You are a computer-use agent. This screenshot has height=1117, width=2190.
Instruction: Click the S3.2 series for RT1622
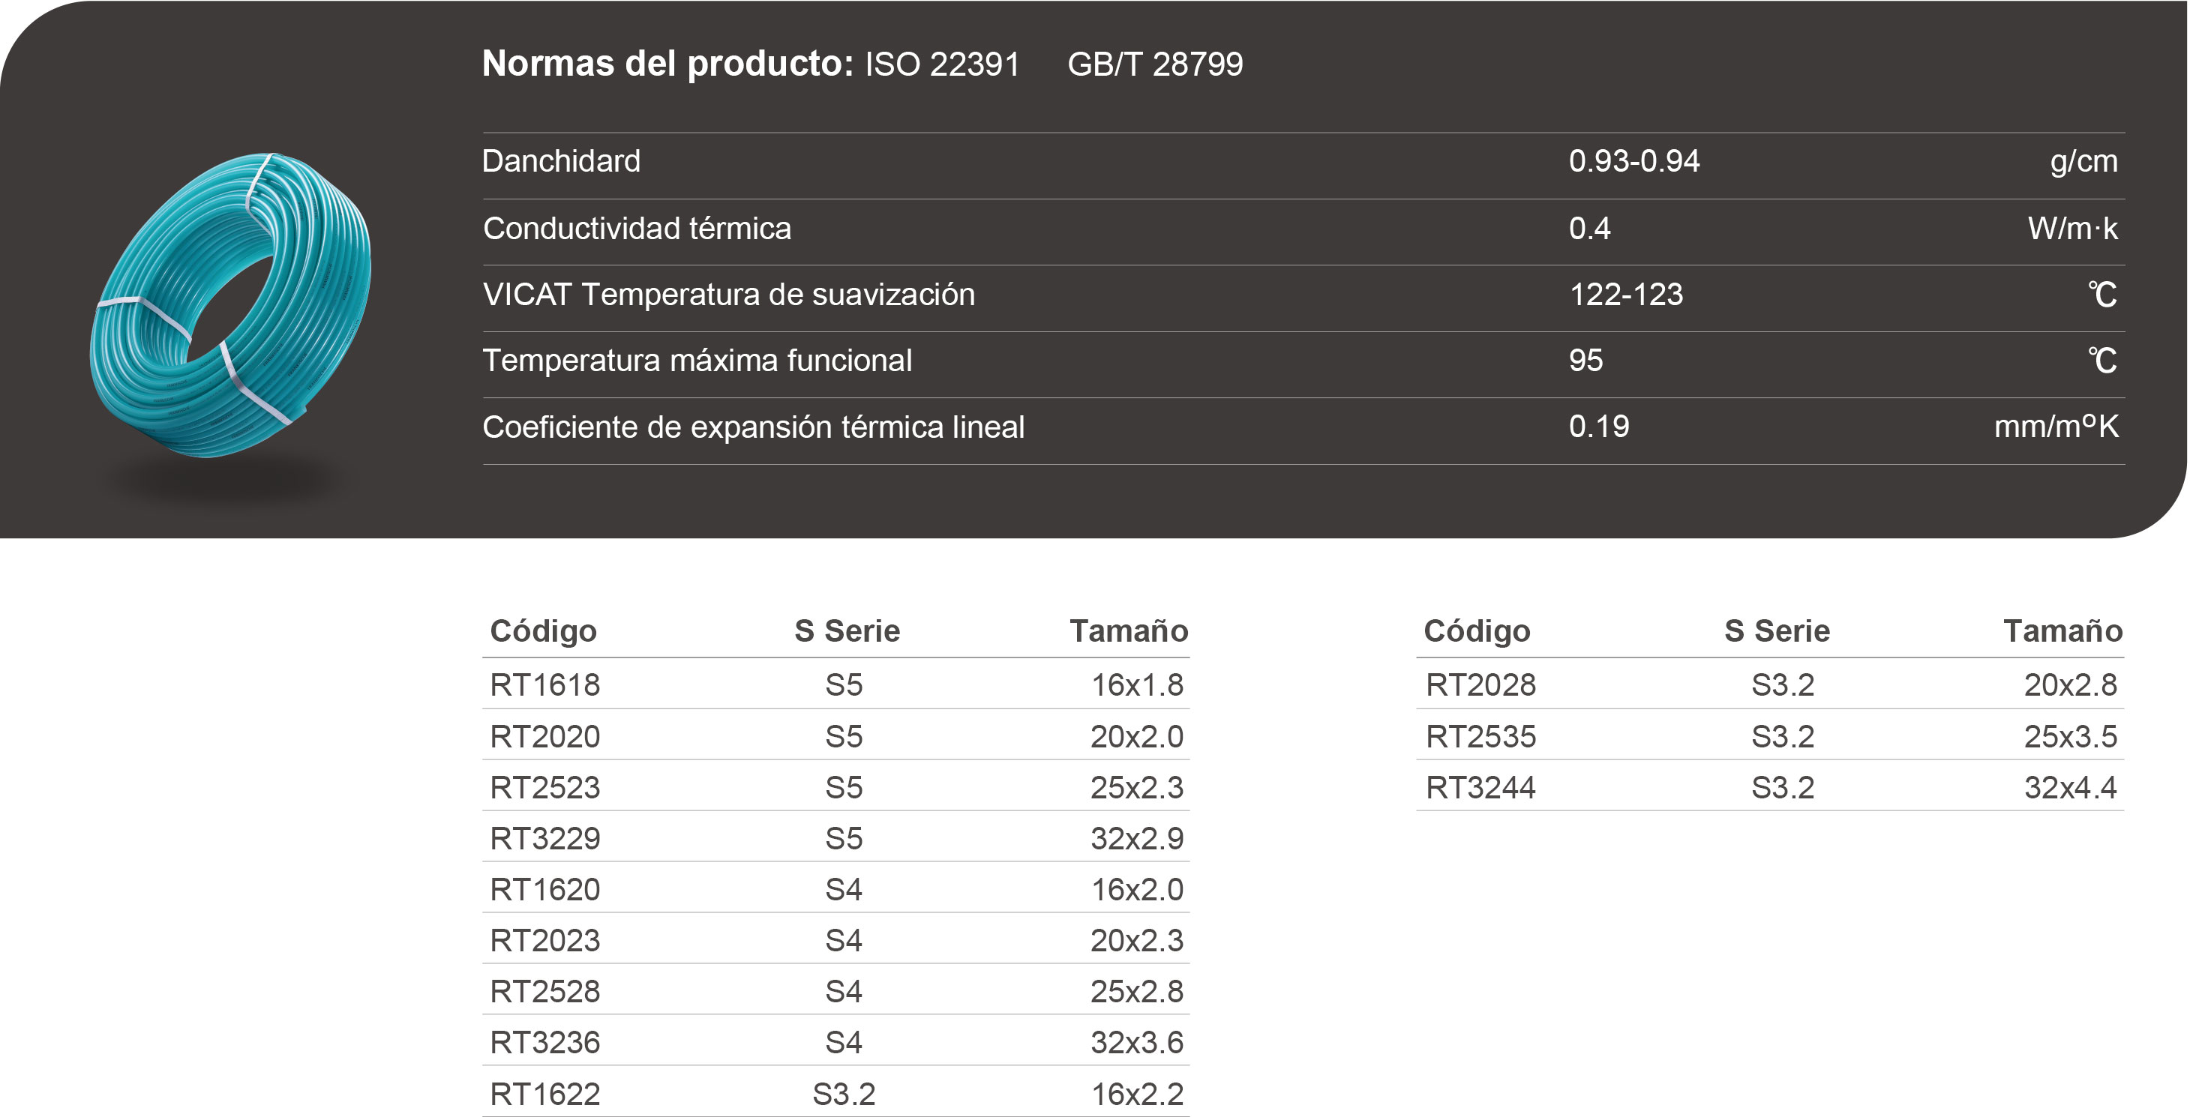[x=843, y=1094]
